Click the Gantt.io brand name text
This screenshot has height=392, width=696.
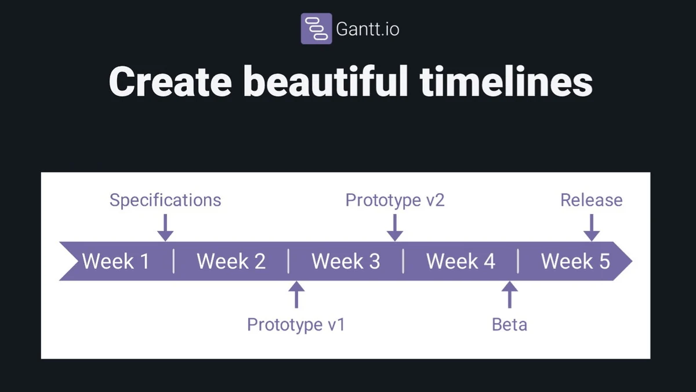pos(368,29)
